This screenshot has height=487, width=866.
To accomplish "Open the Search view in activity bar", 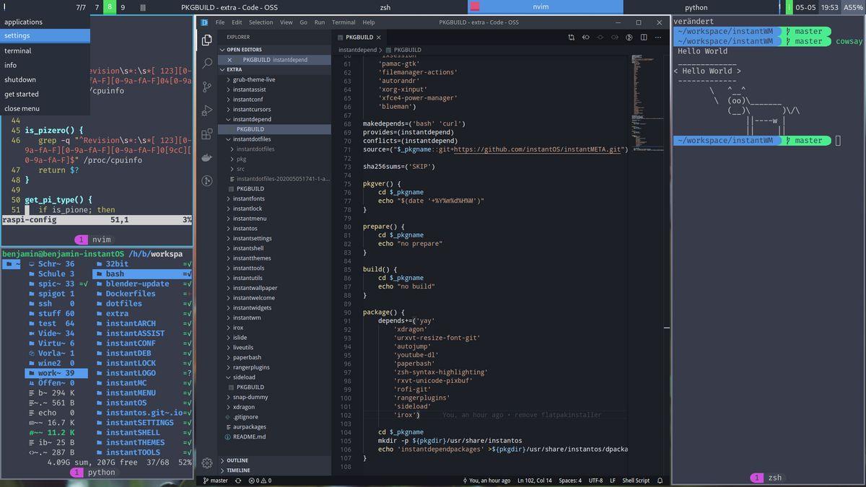I will (x=207, y=63).
